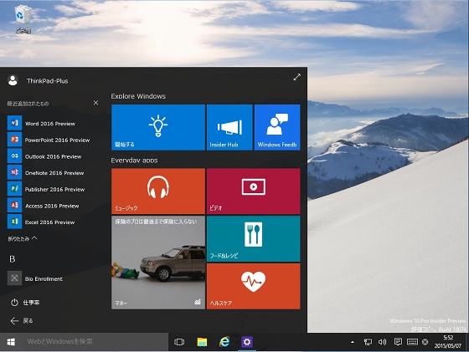Show hidden system tray icons

(353, 342)
